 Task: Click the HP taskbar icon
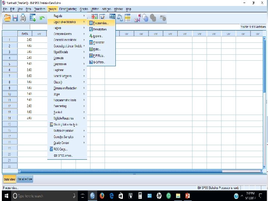point(159,196)
